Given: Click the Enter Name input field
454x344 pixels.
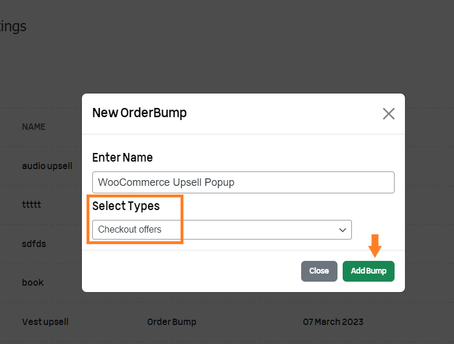Looking at the screenshot, I should click(x=243, y=182).
